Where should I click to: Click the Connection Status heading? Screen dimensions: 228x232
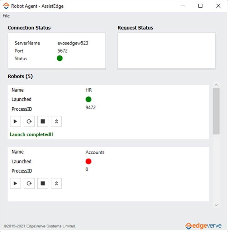(x=29, y=28)
